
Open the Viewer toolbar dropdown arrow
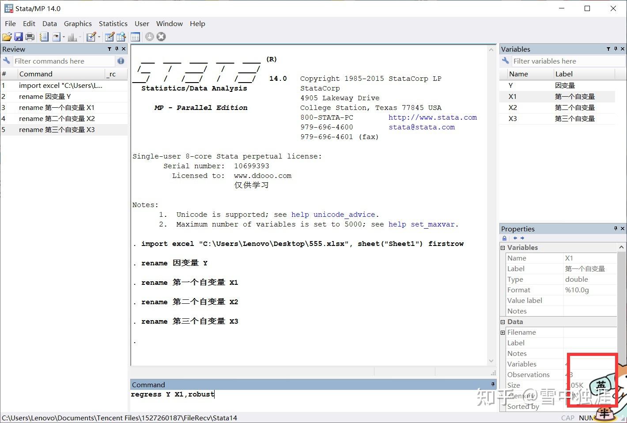64,37
